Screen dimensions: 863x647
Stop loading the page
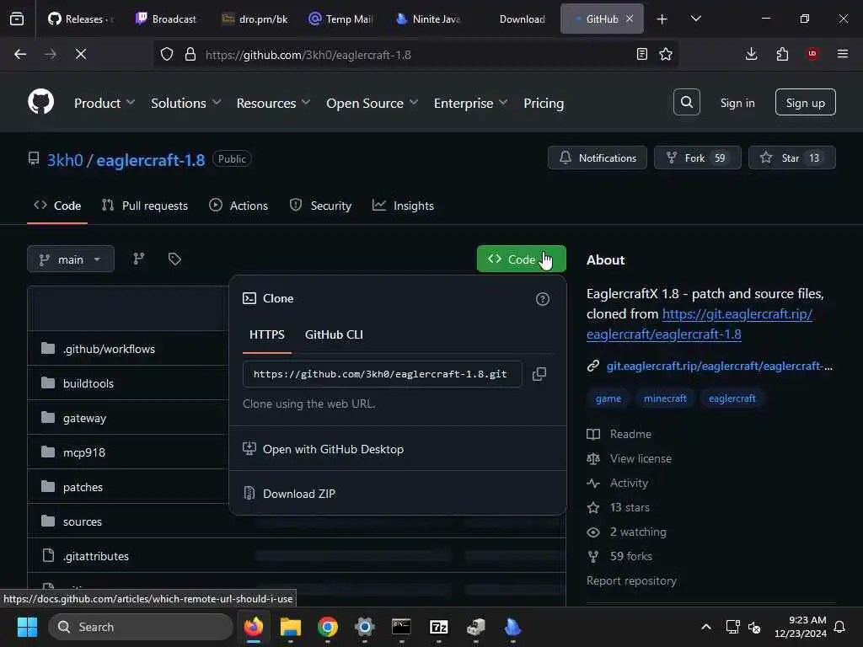coord(80,54)
